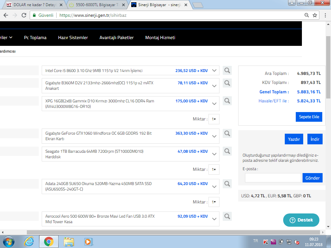Image resolution: width=331 pixels, height=248 pixels.
Task: Click 363,30 USD + KDV price
Action: 191,133
